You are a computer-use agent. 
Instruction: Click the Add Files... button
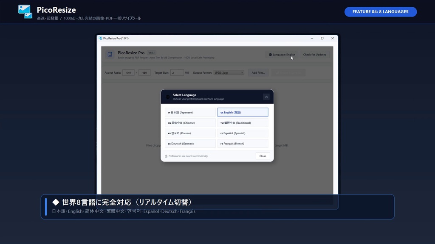click(258, 73)
